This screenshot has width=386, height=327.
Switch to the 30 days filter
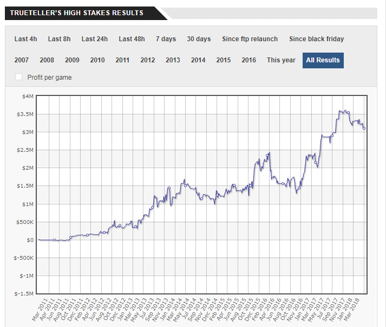pos(199,39)
